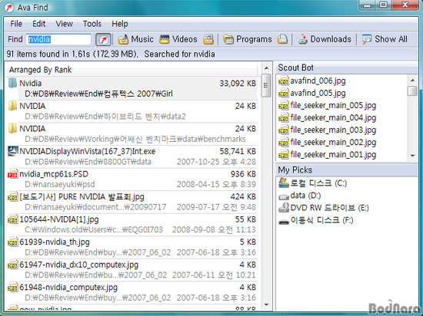Click results list scroll down arrow
This screenshot has width=423, height=316.
[x=266, y=304]
